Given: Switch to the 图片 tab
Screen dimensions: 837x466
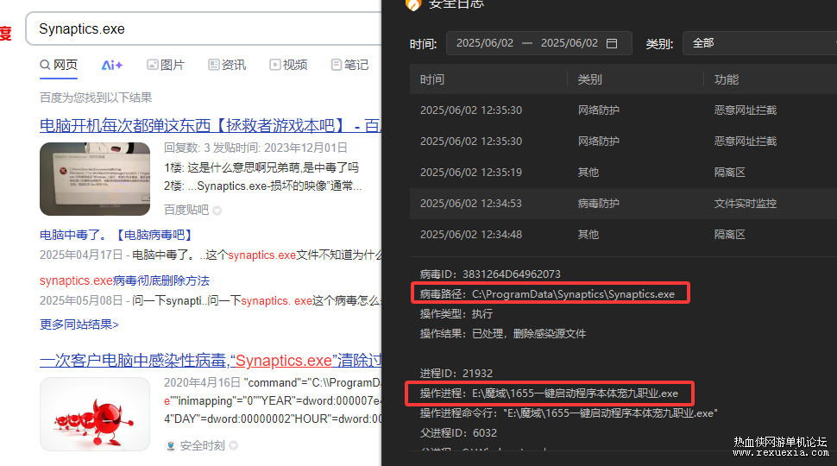Looking at the screenshot, I should click(x=166, y=65).
